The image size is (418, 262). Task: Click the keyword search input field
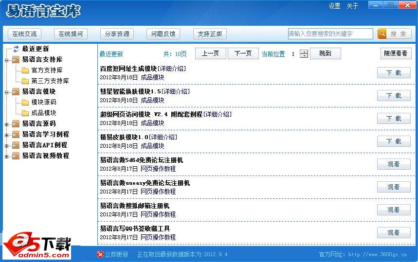pos(330,34)
